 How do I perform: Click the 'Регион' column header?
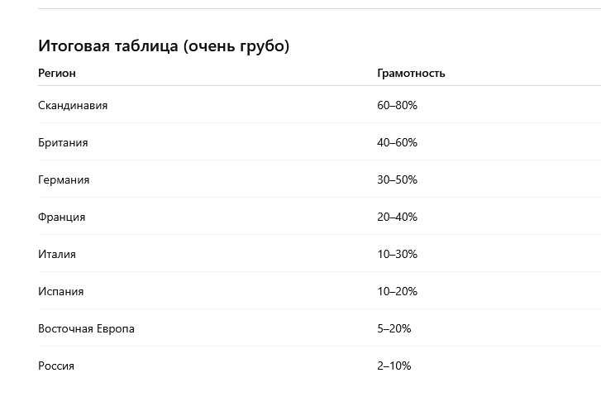point(57,73)
